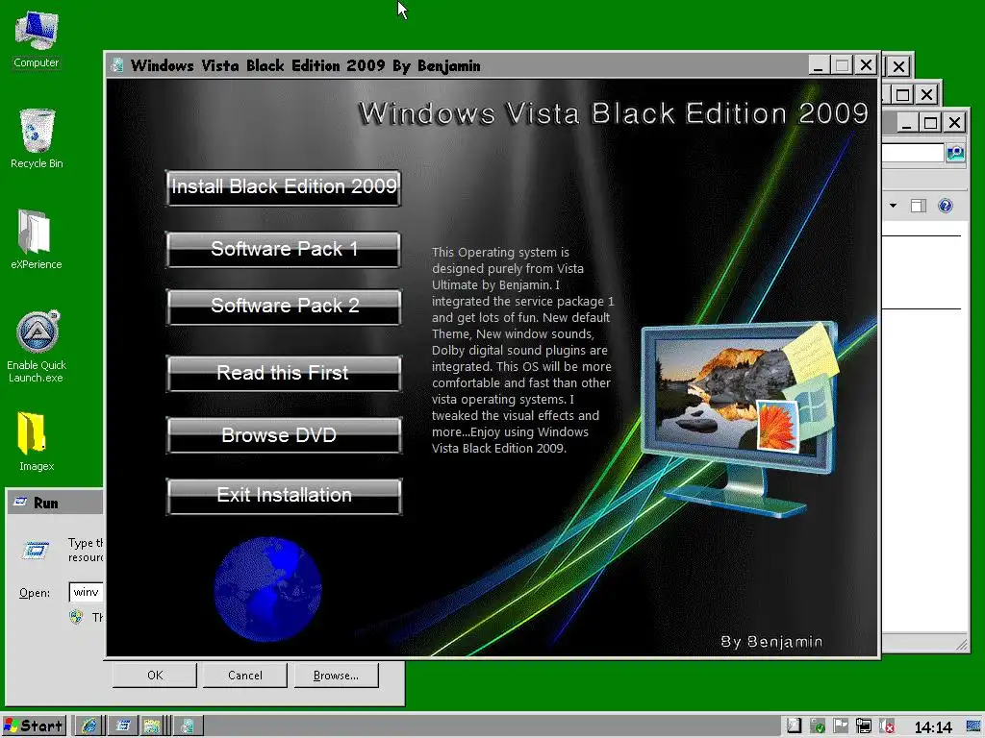Click the shield icon in Run dialog
Viewport: 985px width, 738px height.
point(76,617)
